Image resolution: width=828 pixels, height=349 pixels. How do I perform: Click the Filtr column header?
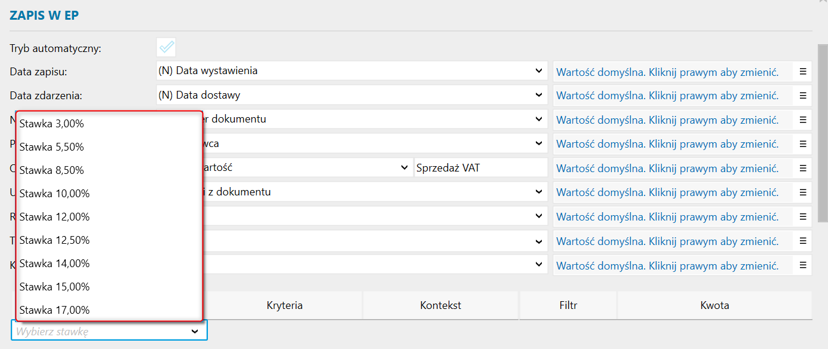(x=569, y=305)
